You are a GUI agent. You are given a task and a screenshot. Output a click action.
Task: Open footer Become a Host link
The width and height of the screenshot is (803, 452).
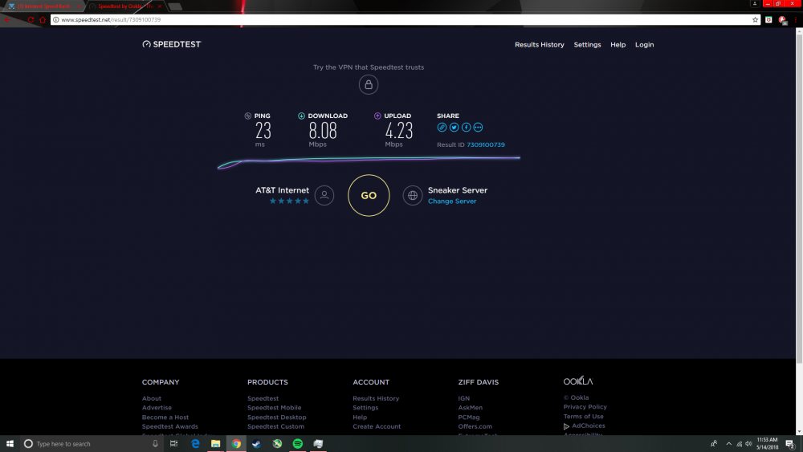165,417
